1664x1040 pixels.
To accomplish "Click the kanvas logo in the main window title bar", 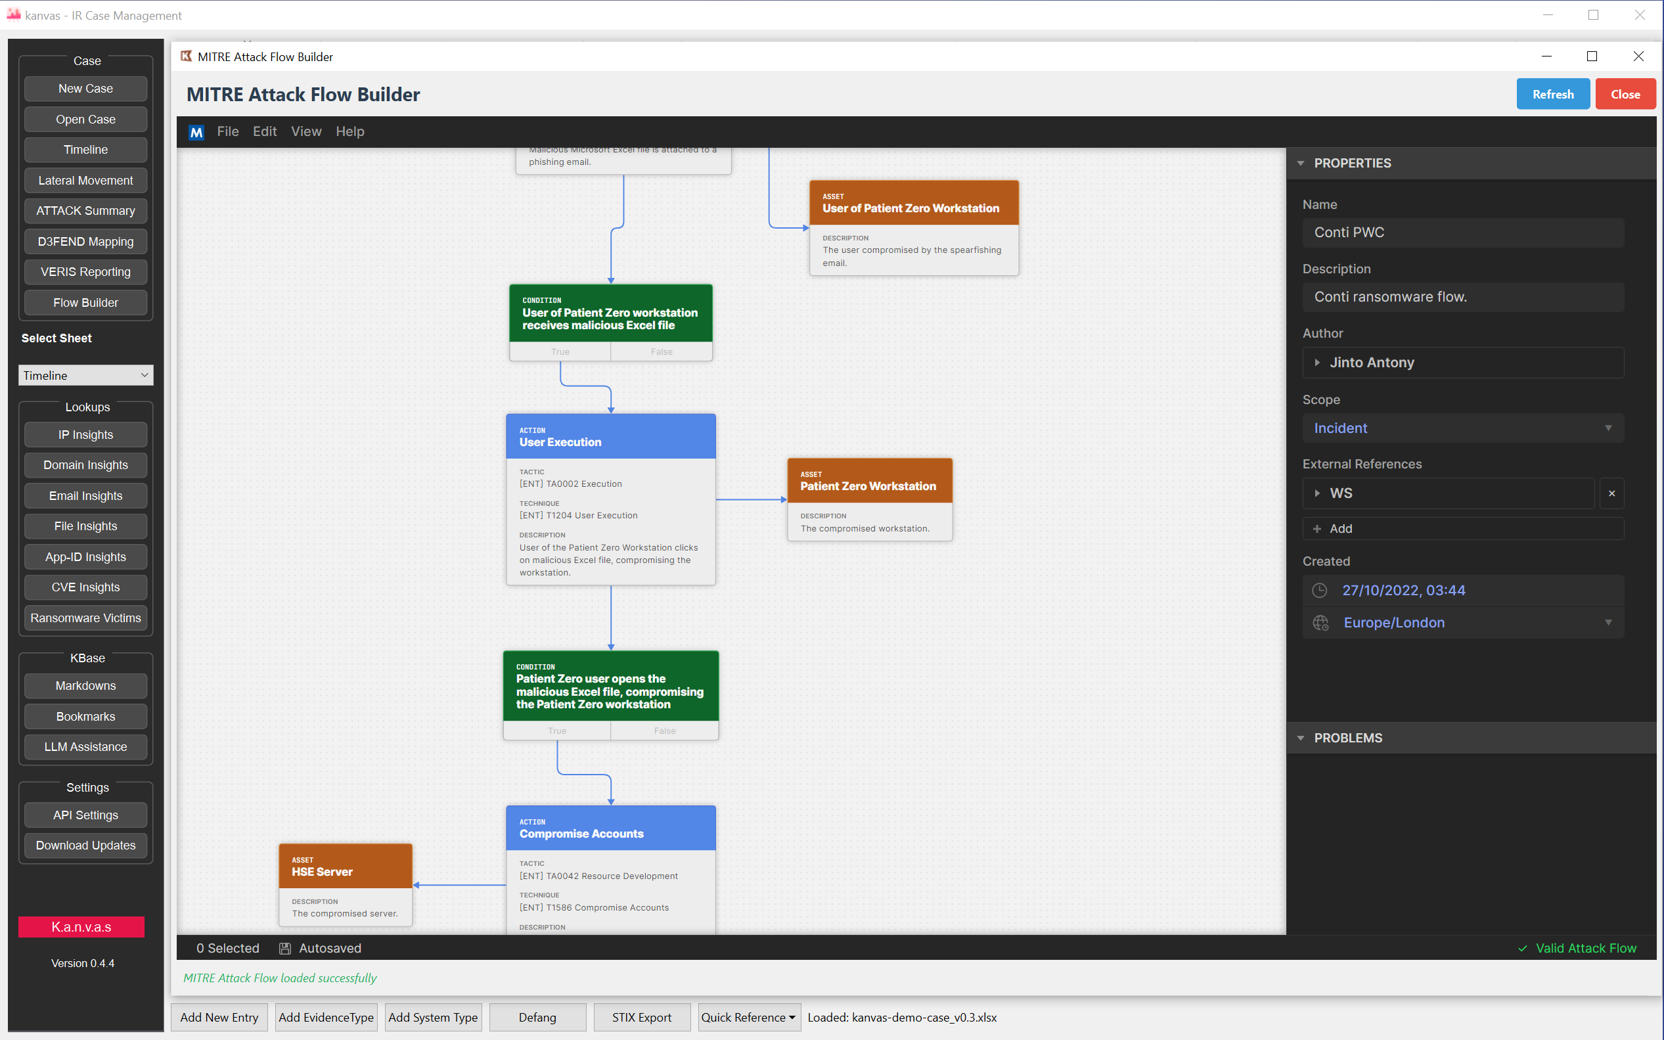I will pos(14,14).
